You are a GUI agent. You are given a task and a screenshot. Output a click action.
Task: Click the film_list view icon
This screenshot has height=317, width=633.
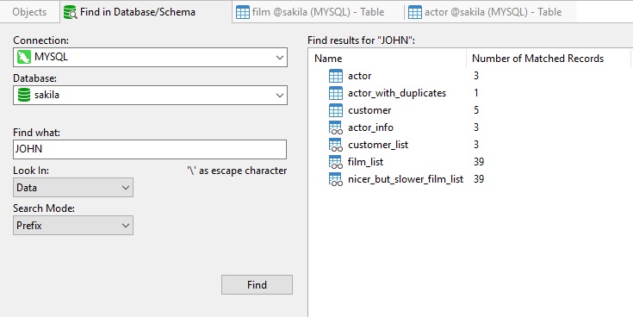point(336,162)
